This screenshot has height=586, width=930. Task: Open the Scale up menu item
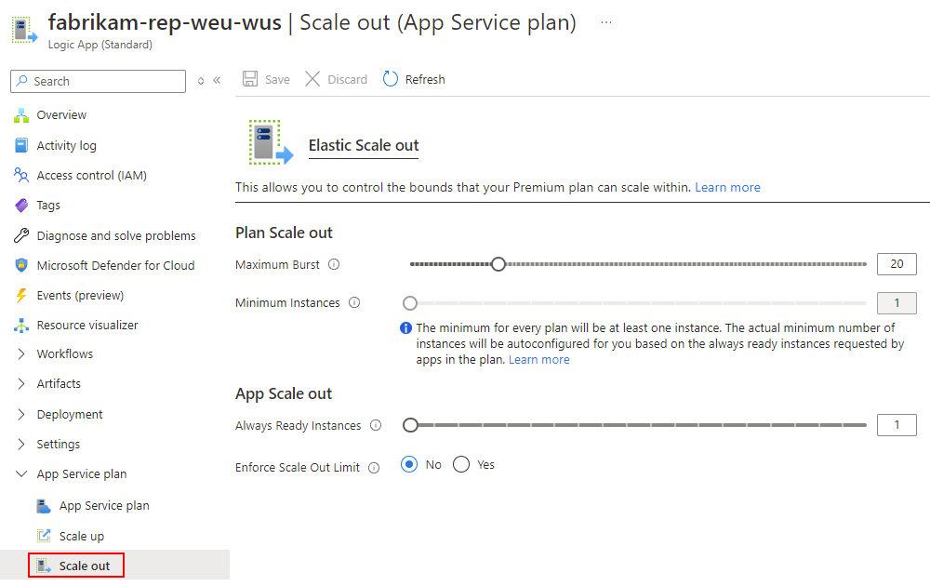82,537
